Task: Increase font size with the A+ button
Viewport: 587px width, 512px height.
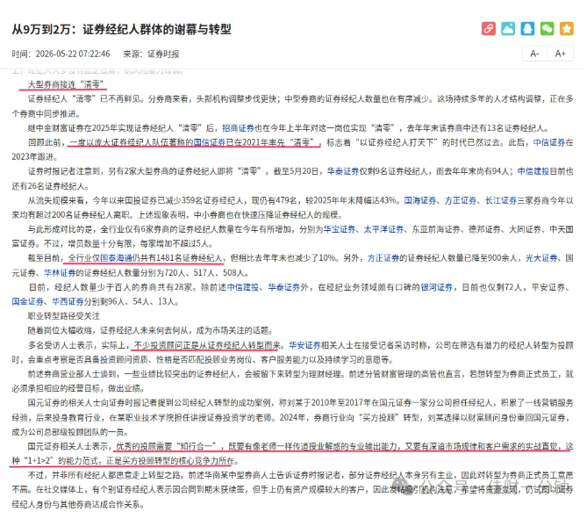Action: (560, 54)
